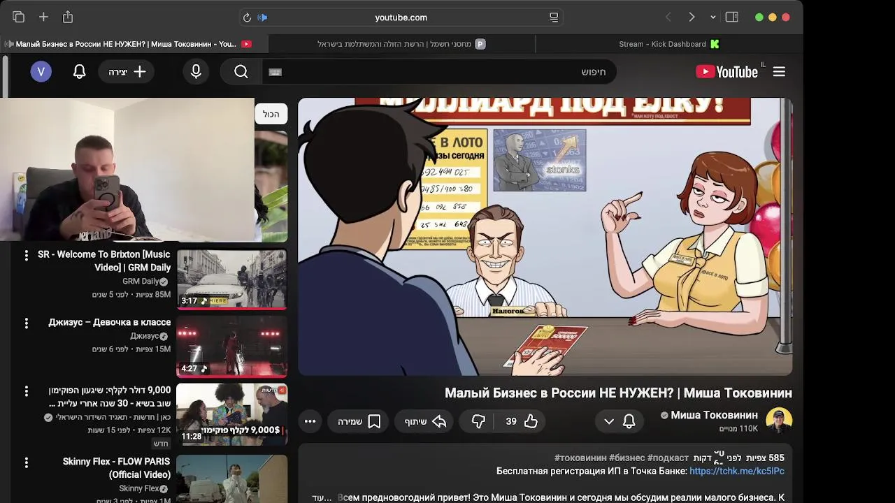Open options menu for Skinny Flex - FLOW PARIS
The image size is (895, 503).
tap(27, 462)
